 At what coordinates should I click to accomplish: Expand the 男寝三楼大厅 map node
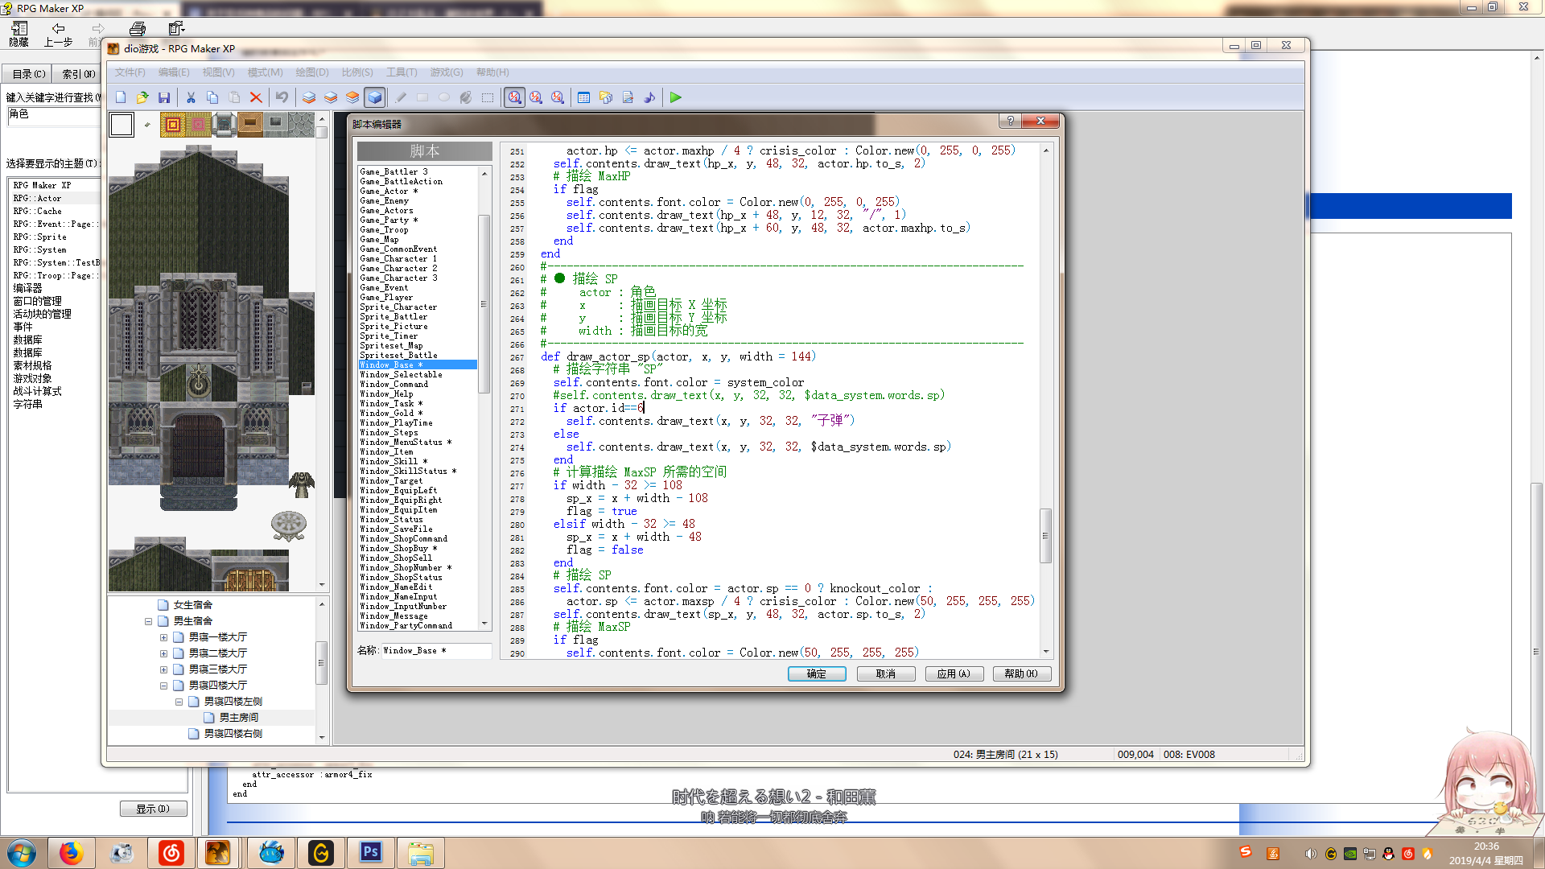click(x=163, y=669)
